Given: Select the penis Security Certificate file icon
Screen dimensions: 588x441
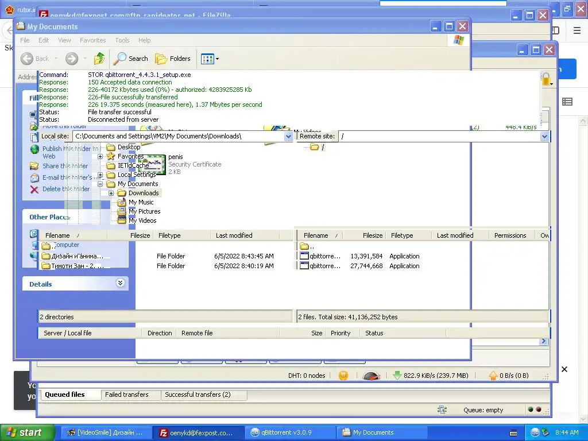Looking at the screenshot, I should tap(153, 164).
